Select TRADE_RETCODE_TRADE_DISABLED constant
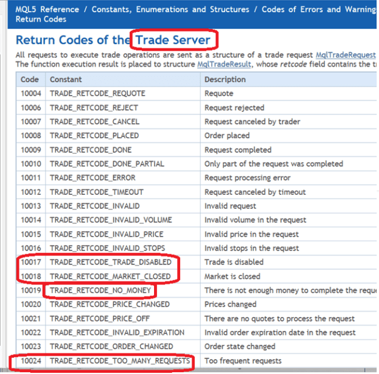Image resolution: width=379 pixels, height=374 pixels. [111, 262]
